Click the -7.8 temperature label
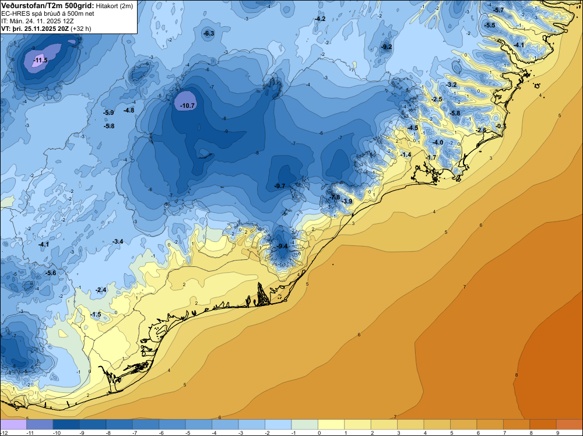This screenshot has width=583, height=436. point(335,197)
